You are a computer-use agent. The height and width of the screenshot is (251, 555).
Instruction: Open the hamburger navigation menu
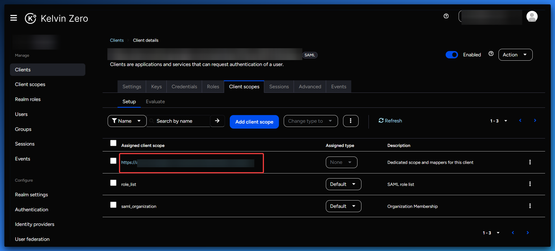[14, 18]
